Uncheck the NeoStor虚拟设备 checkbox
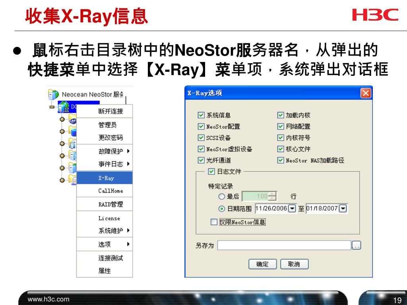The width and height of the screenshot is (407, 305). coord(201,149)
